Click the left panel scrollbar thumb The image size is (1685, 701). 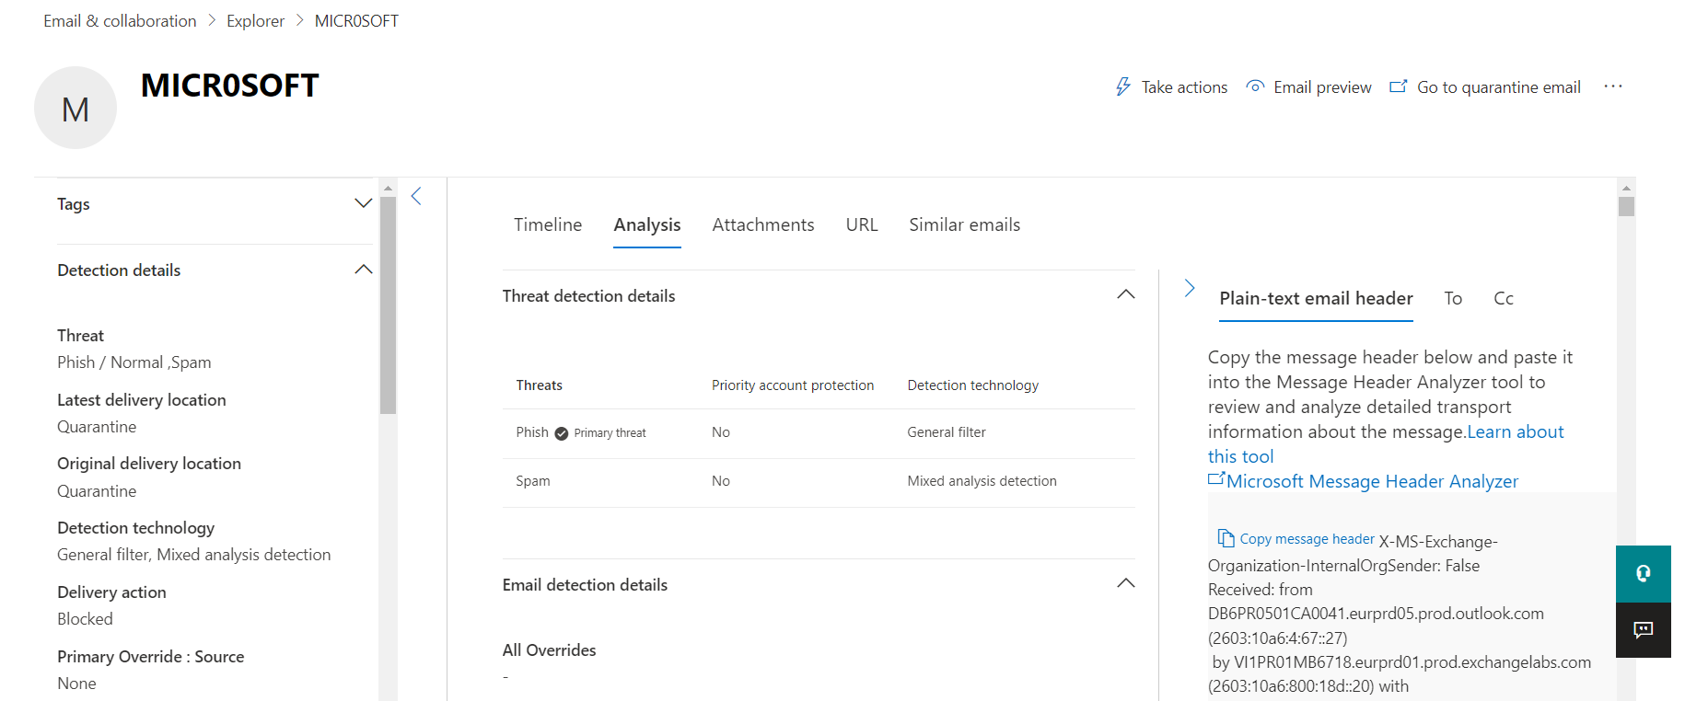point(388,305)
